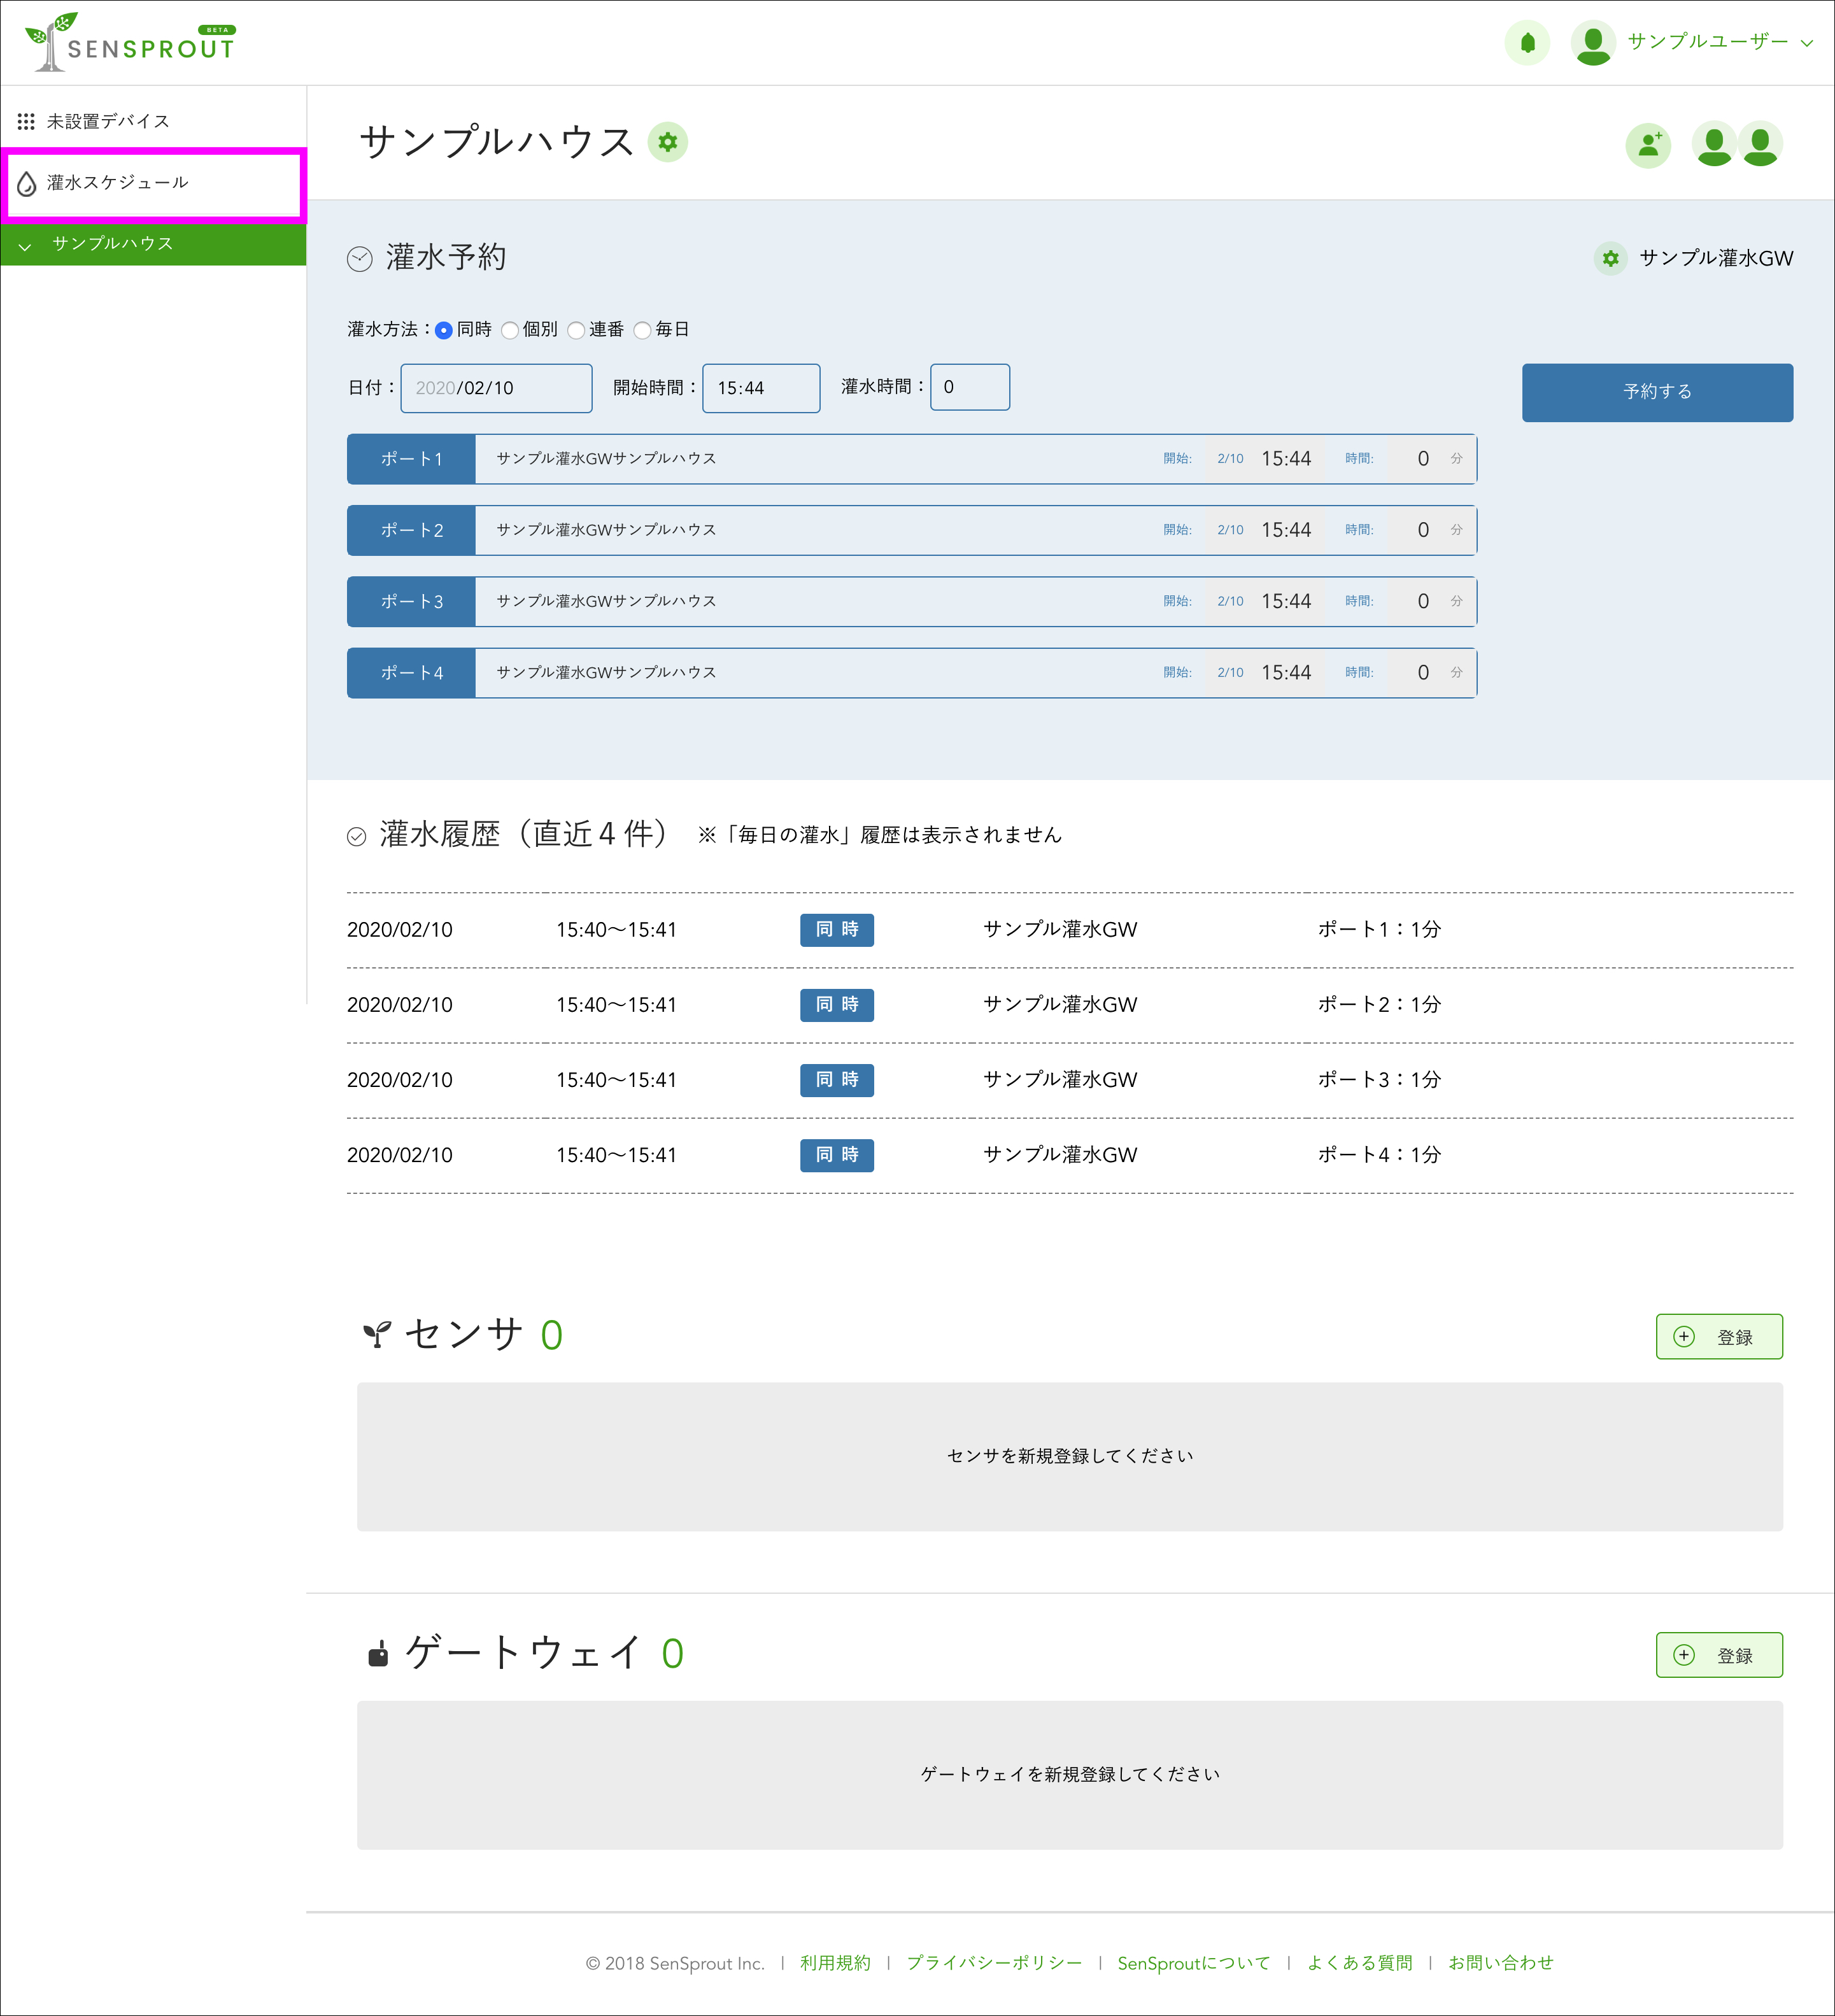The image size is (1835, 2016).
Task: Select 同時 irrigation method
Action: (x=444, y=330)
